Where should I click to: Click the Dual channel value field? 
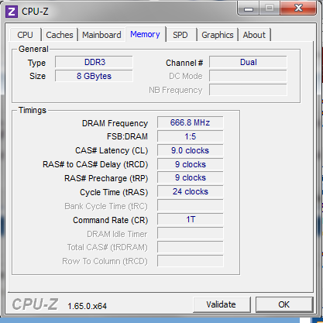[x=248, y=62]
